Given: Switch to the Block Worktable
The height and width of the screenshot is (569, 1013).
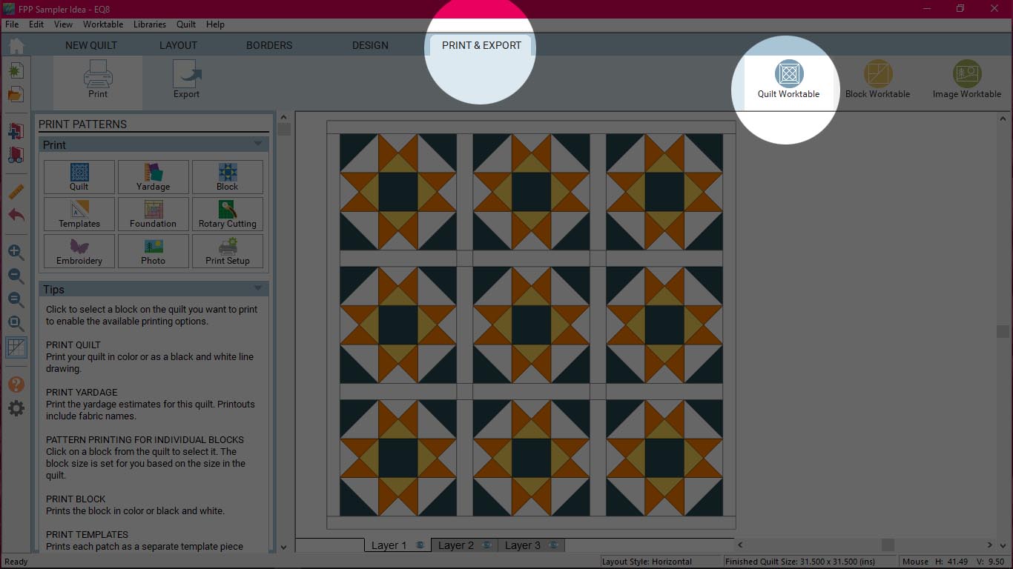Looking at the screenshot, I should coord(877,80).
